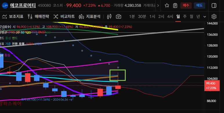Click the 136,000 price axis label
224x113 pixels.
pyautogui.click(x=212, y=34)
